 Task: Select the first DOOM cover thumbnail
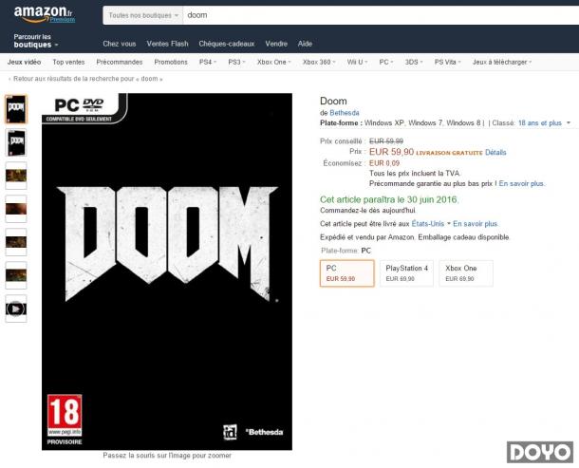click(x=16, y=109)
